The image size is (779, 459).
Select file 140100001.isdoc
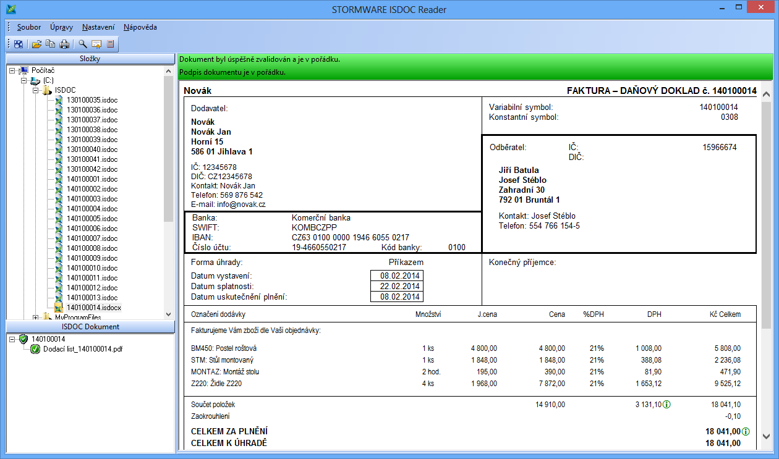point(92,179)
